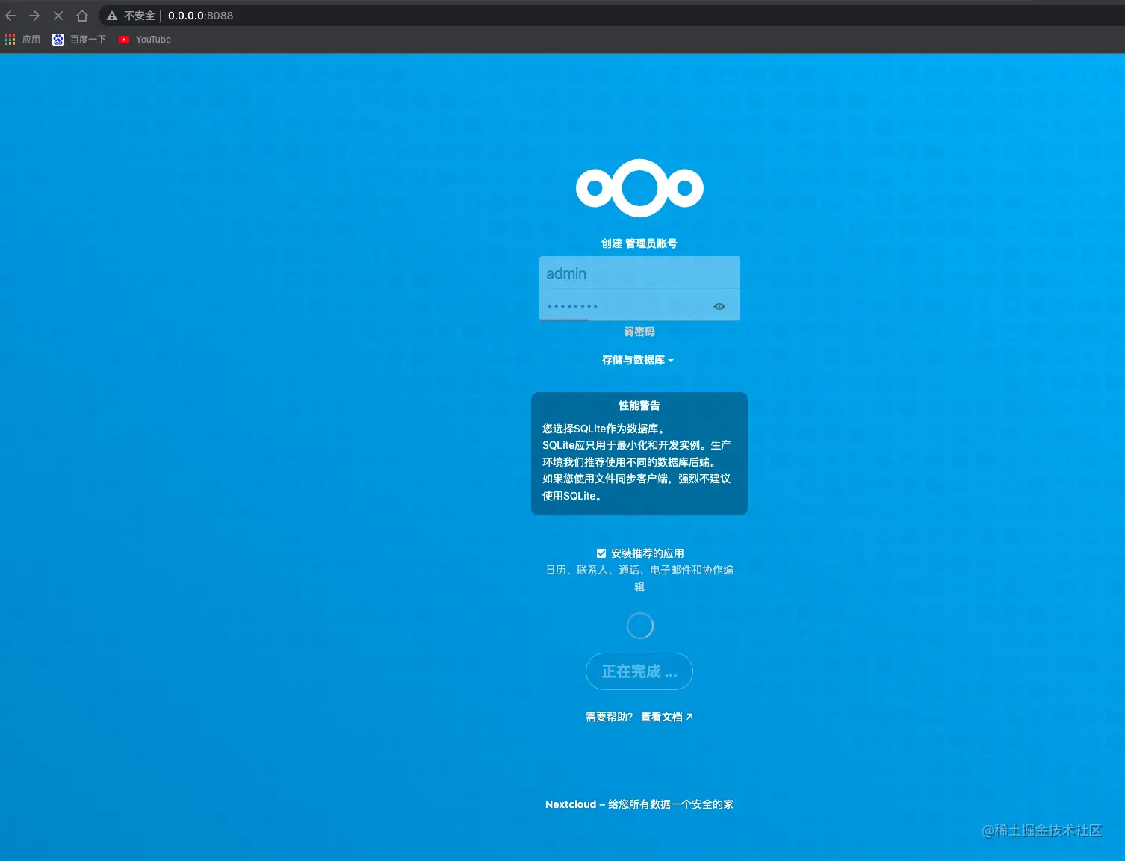Open the 应用 apps grid bookmark
The width and height of the screenshot is (1125, 861).
pos(22,40)
